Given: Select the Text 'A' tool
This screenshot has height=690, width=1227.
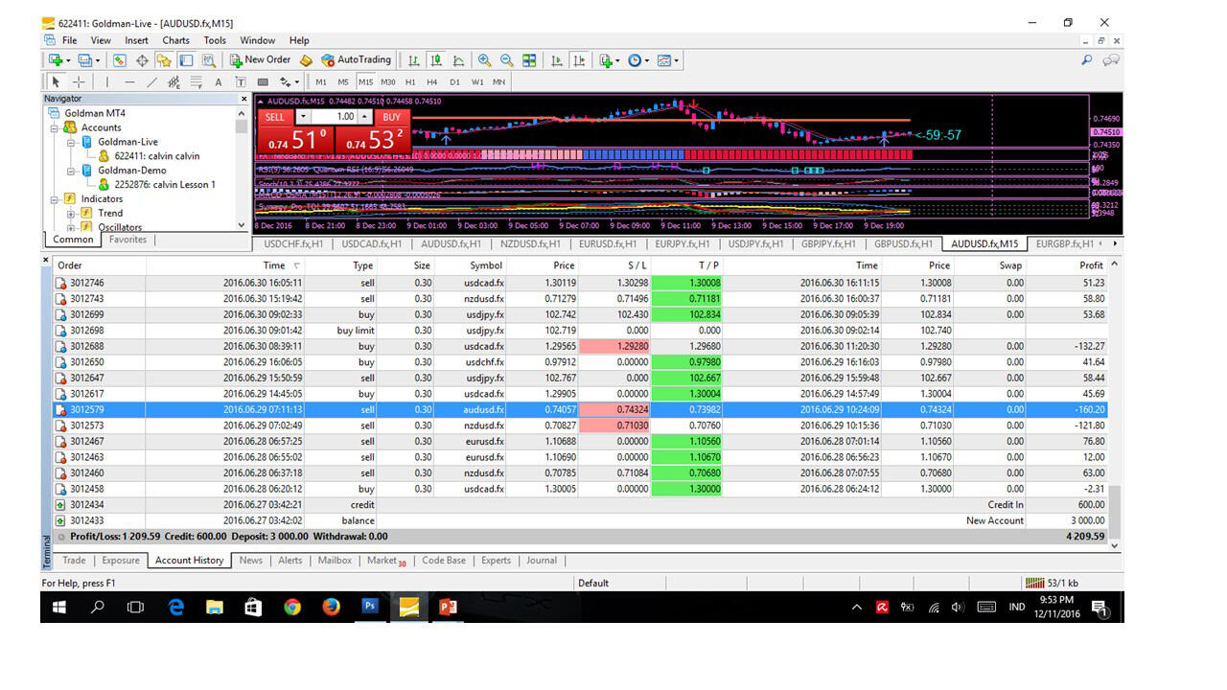Looking at the screenshot, I should coord(219,81).
